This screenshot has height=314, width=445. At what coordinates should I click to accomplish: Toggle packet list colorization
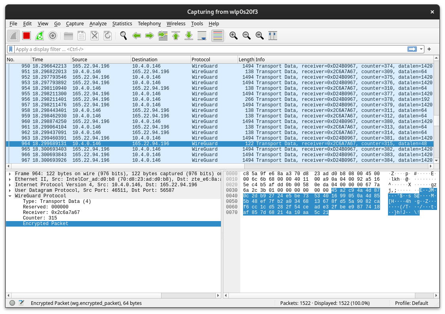click(x=218, y=36)
